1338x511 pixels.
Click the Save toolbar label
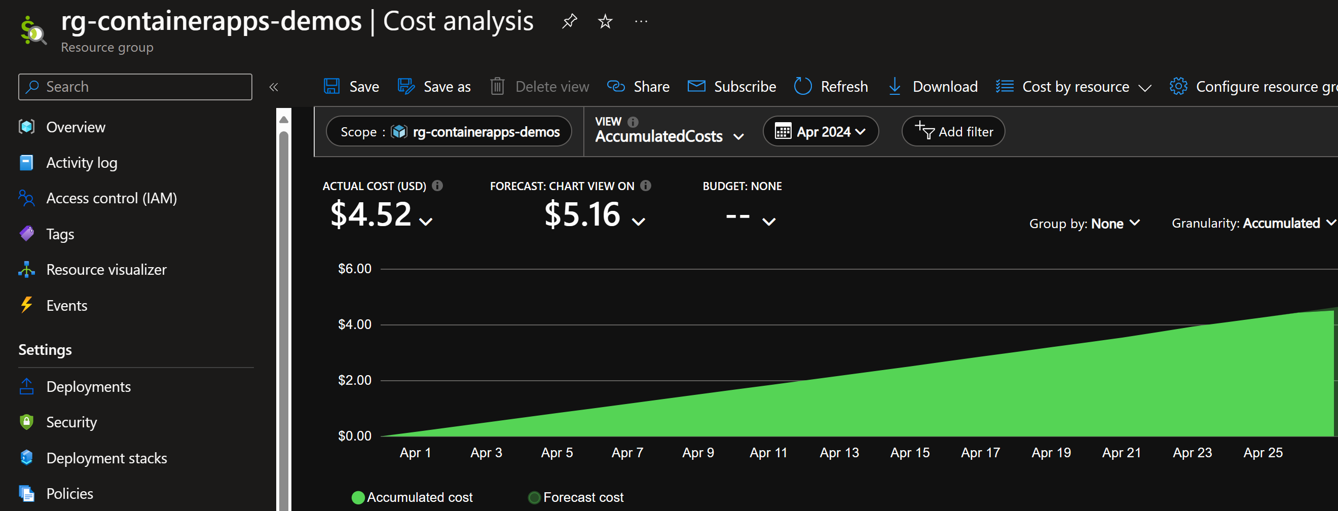(x=364, y=87)
